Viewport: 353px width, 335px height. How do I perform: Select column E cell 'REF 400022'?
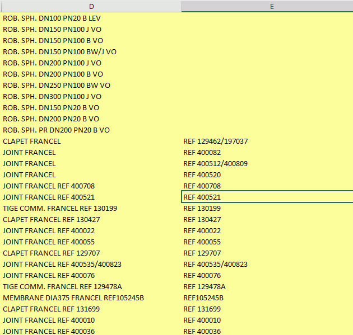click(x=267, y=231)
